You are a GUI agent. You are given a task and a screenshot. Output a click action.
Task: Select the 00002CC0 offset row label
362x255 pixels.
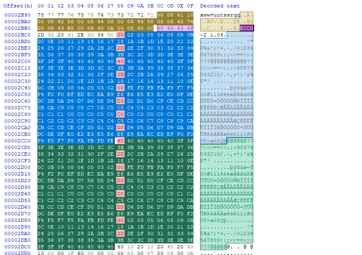coord(17,141)
